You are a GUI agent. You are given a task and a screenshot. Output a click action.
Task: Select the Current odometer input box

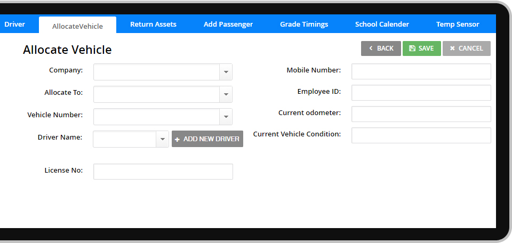tap(421, 114)
